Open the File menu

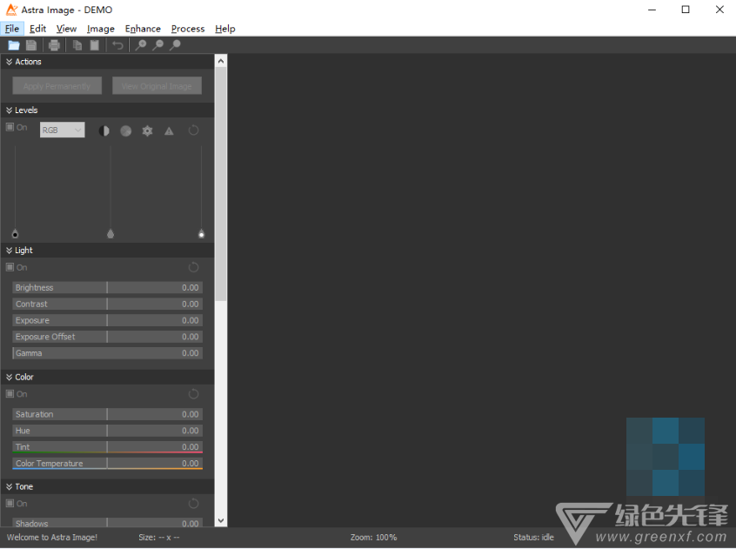point(12,29)
